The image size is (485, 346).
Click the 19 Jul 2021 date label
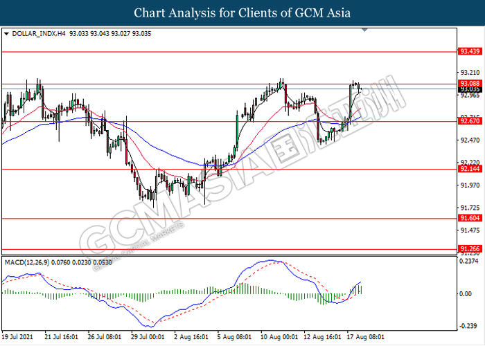point(17,336)
